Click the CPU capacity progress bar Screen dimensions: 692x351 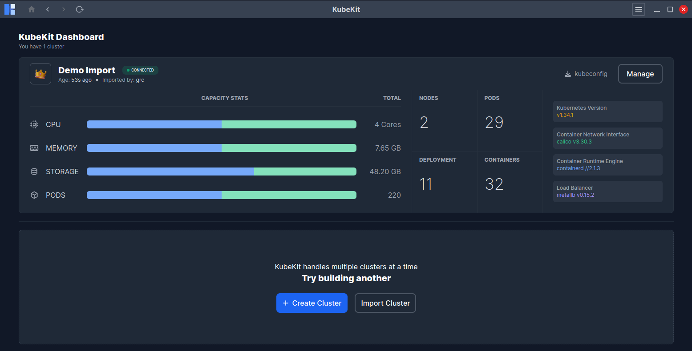tap(221, 124)
